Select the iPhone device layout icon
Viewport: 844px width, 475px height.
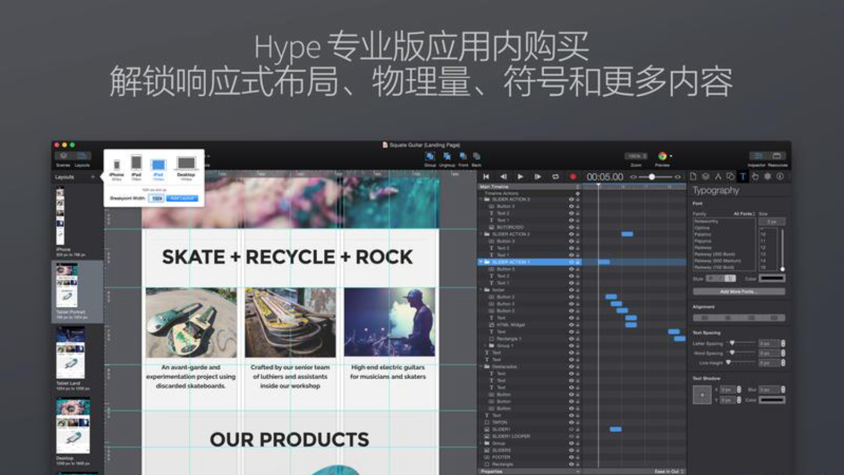(x=117, y=165)
